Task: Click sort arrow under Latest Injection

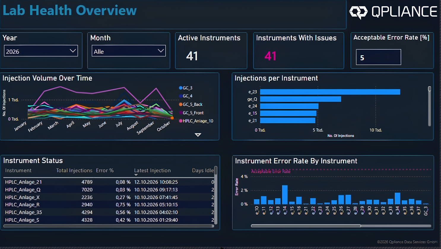Action: click(136, 175)
